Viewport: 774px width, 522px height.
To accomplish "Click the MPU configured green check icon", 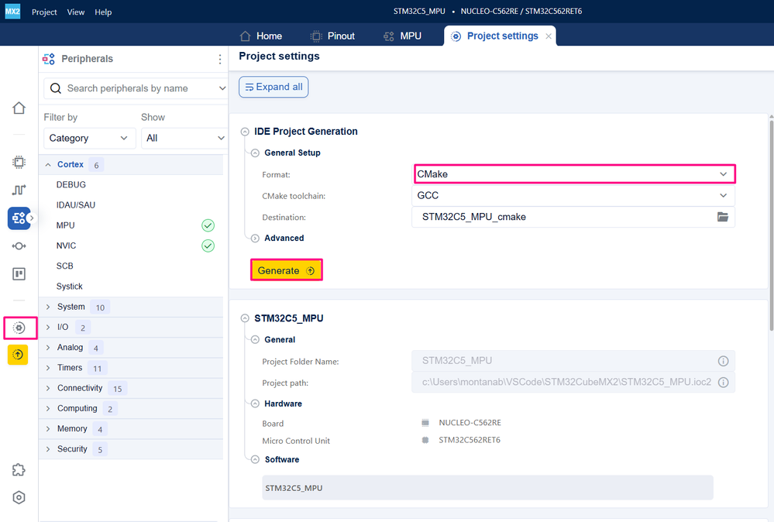I will click(x=208, y=225).
